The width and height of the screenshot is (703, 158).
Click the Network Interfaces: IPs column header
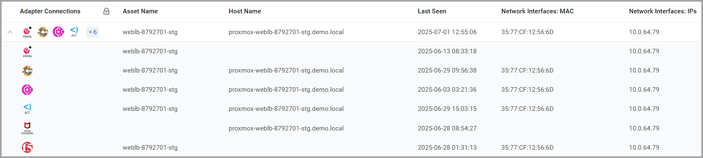663,11
